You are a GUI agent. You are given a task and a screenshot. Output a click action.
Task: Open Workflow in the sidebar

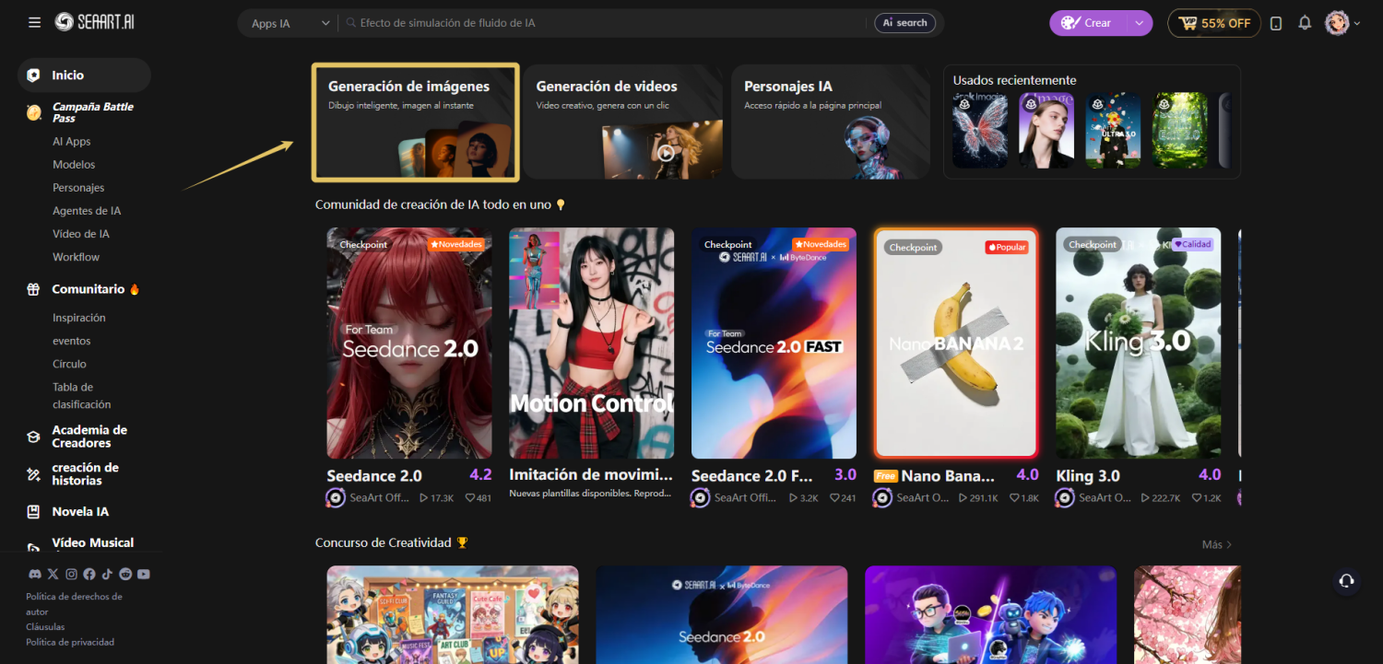(x=76, y=257)
